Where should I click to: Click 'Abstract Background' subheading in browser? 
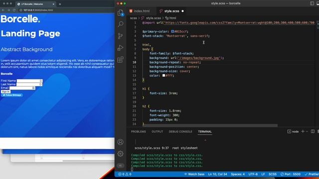[x=26, y=49]
